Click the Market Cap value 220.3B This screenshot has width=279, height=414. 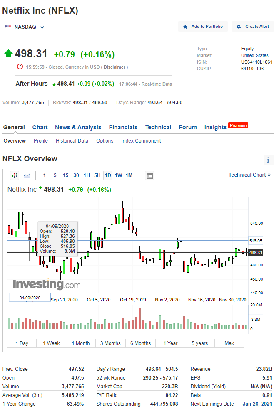[170, 387]
